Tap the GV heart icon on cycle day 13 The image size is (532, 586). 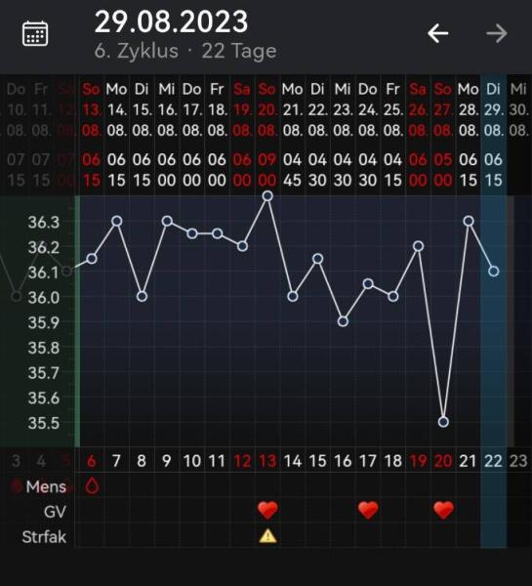pyautogui.click(x=267, y=511)
